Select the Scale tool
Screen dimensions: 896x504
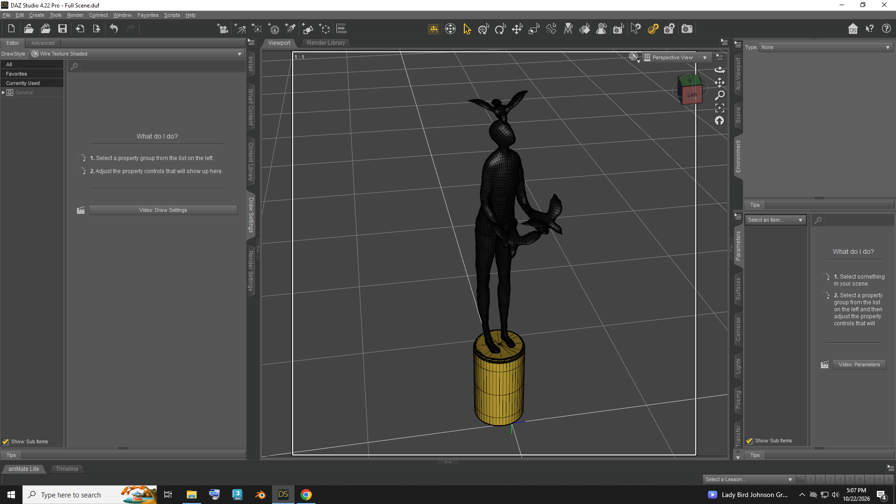534,29
